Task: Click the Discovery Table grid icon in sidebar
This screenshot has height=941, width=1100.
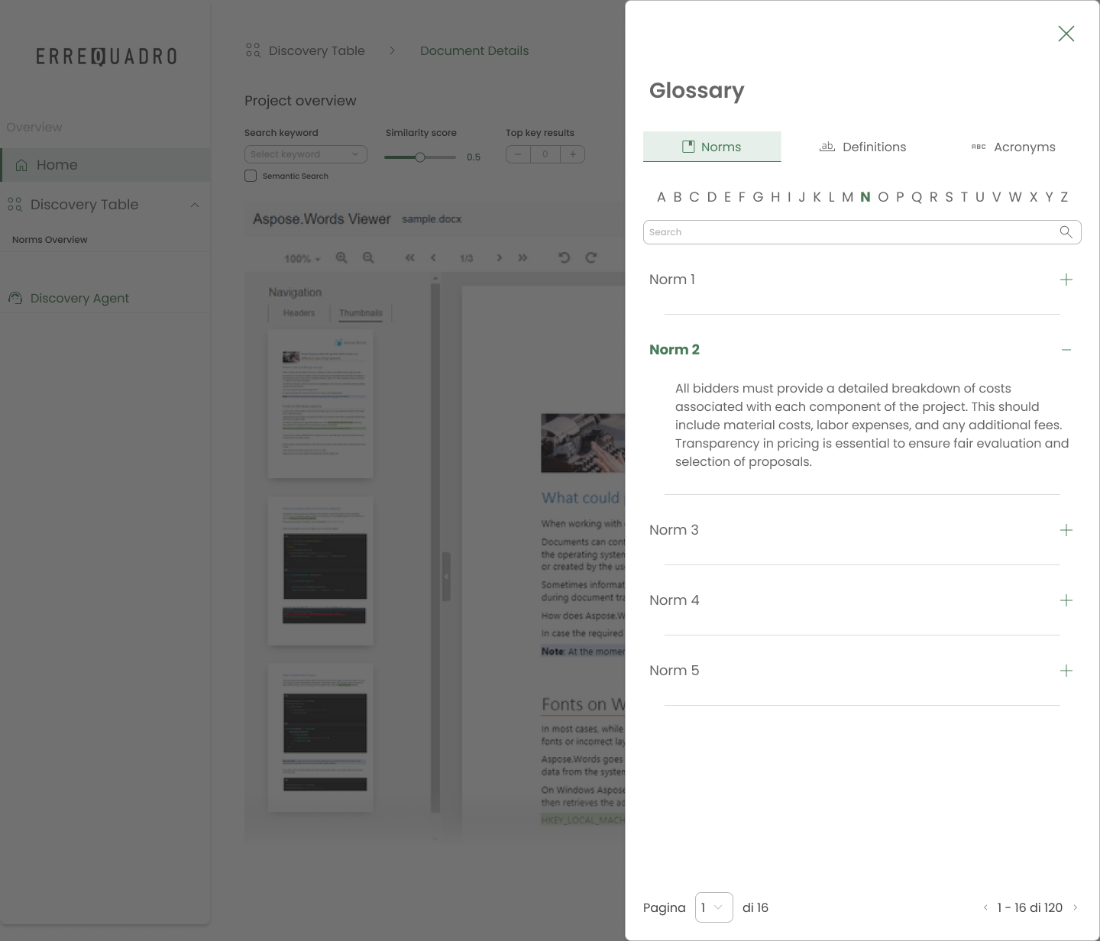Action: click(15, 205)
